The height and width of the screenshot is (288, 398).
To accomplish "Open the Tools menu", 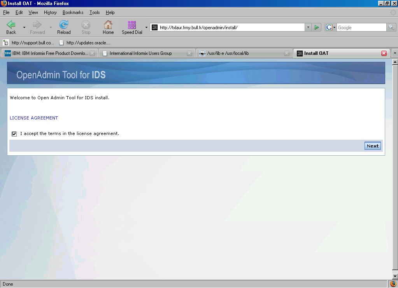I will (95, 12).
